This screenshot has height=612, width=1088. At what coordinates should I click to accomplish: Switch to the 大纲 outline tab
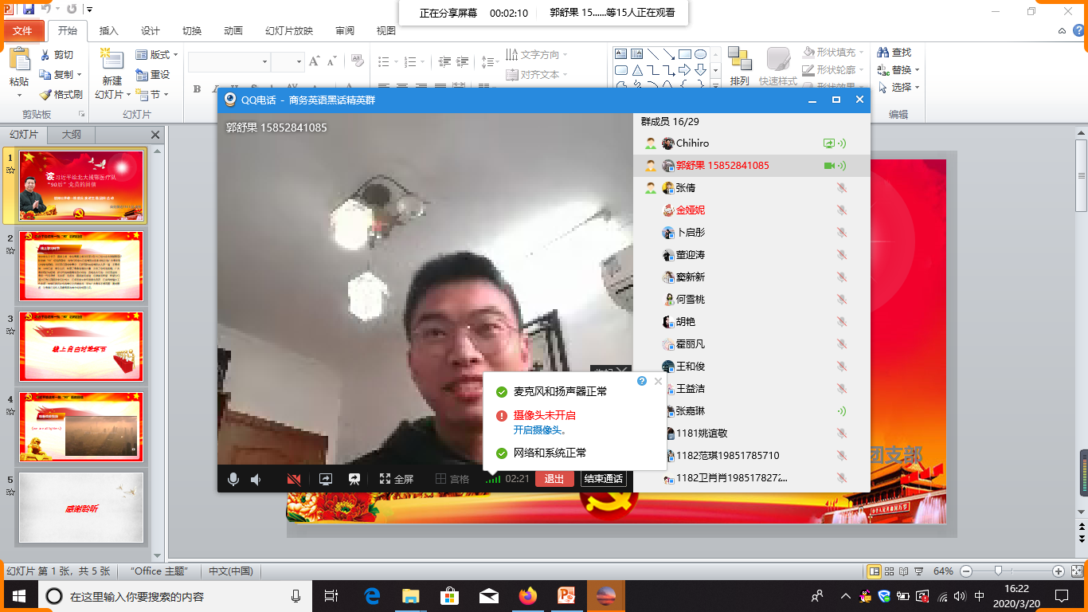tap(71, 135)
